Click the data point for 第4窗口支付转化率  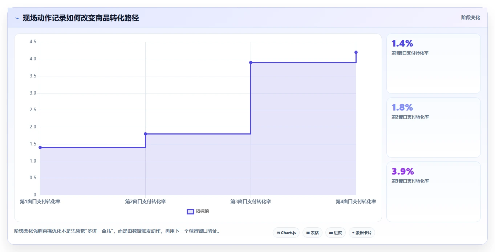tap(356, 52)
